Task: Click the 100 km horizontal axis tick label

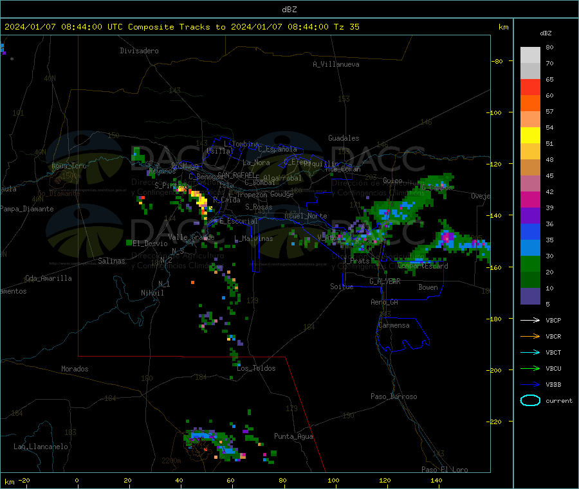Action: (333, 480)
